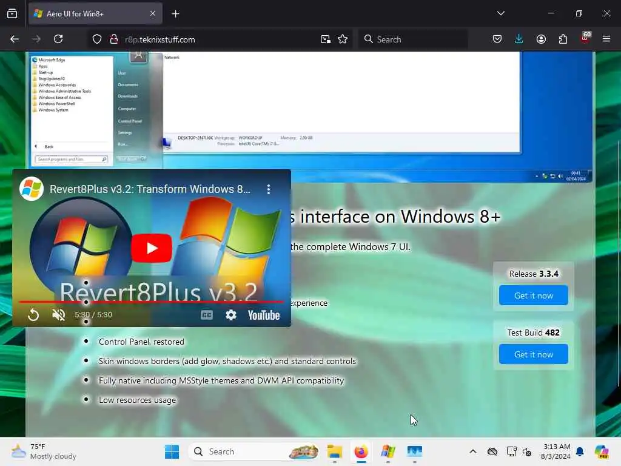The height and width of the screenshot is (466, 621).
Task: Click the 'interface on Windows 8+' heading
Action: pyautogui.click(x=400, y=217)
